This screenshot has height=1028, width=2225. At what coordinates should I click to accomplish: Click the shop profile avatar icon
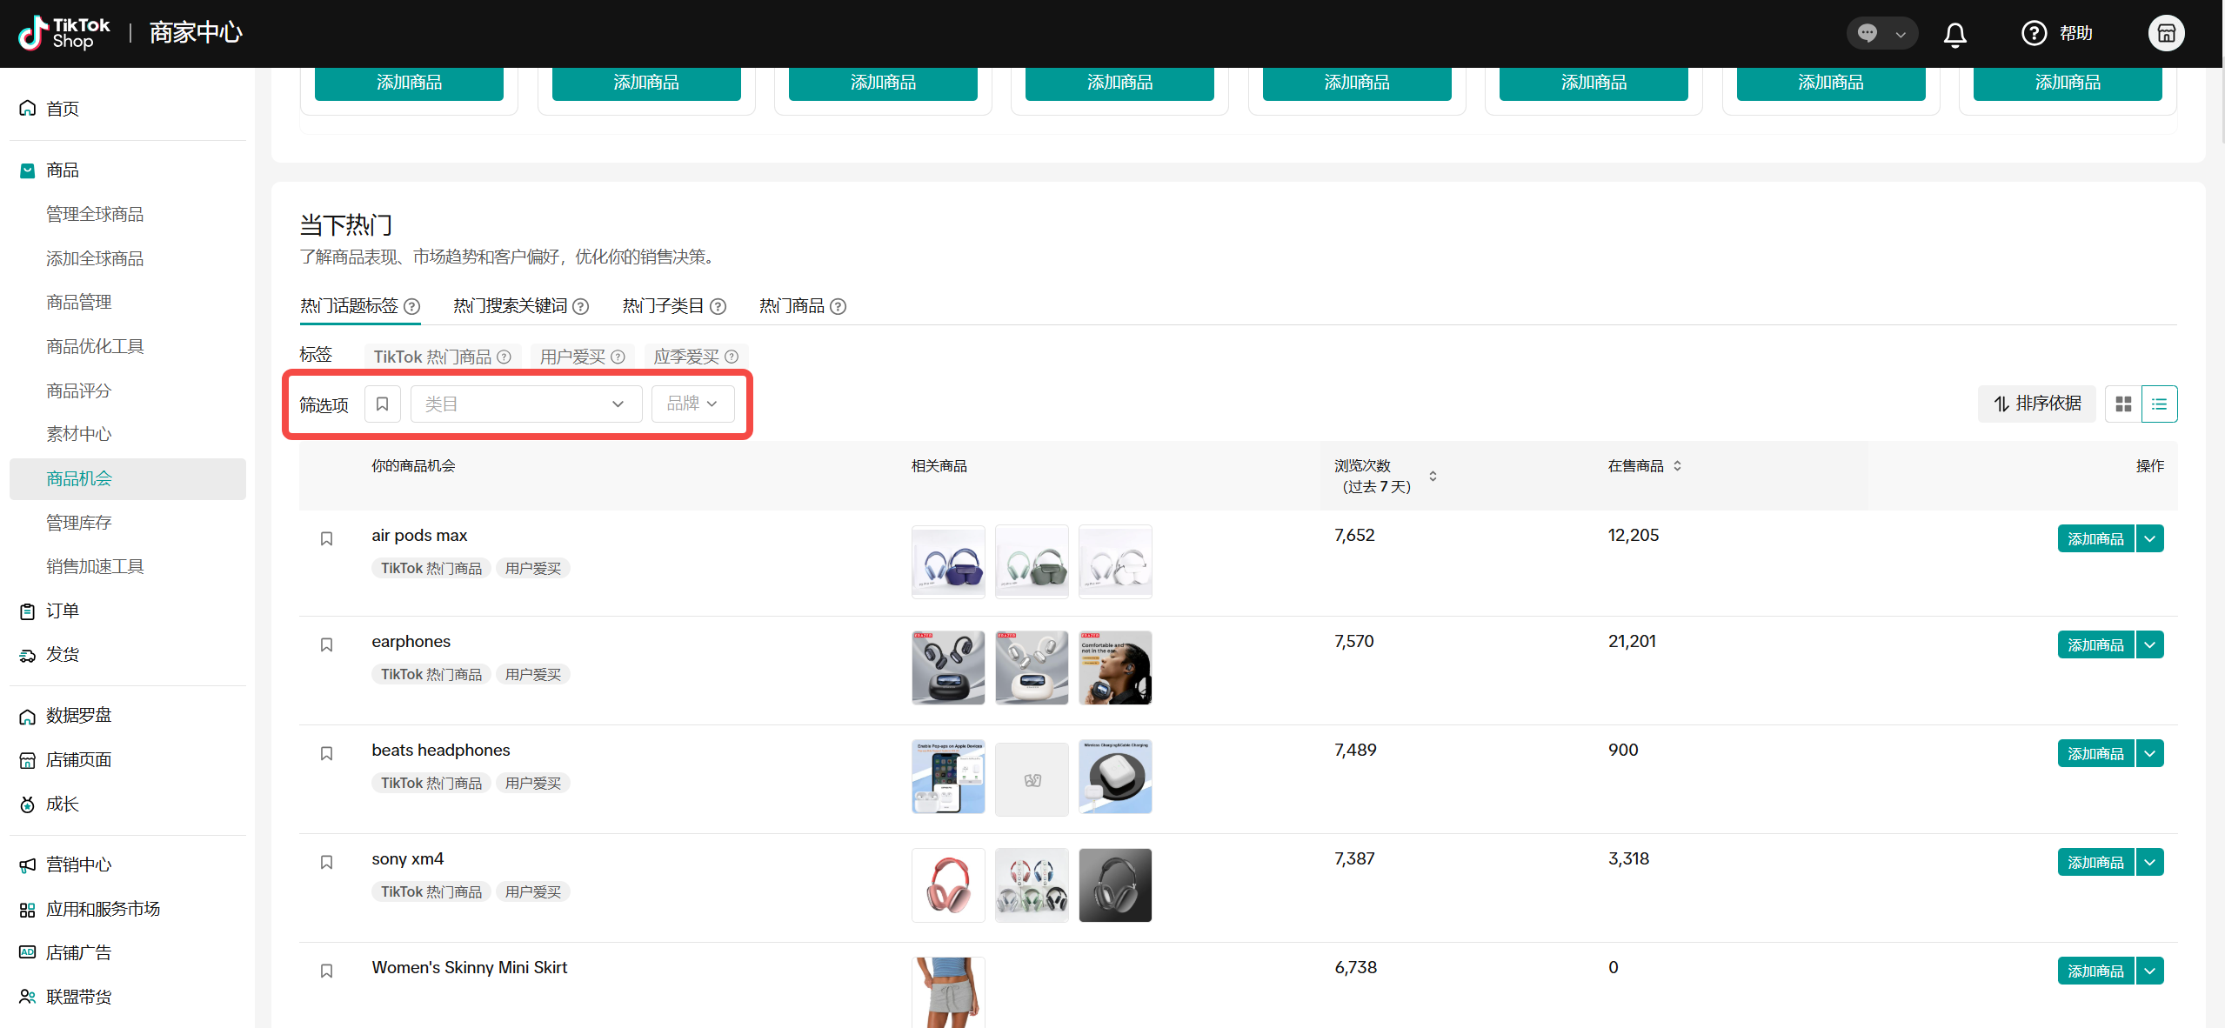point(2166,34)
